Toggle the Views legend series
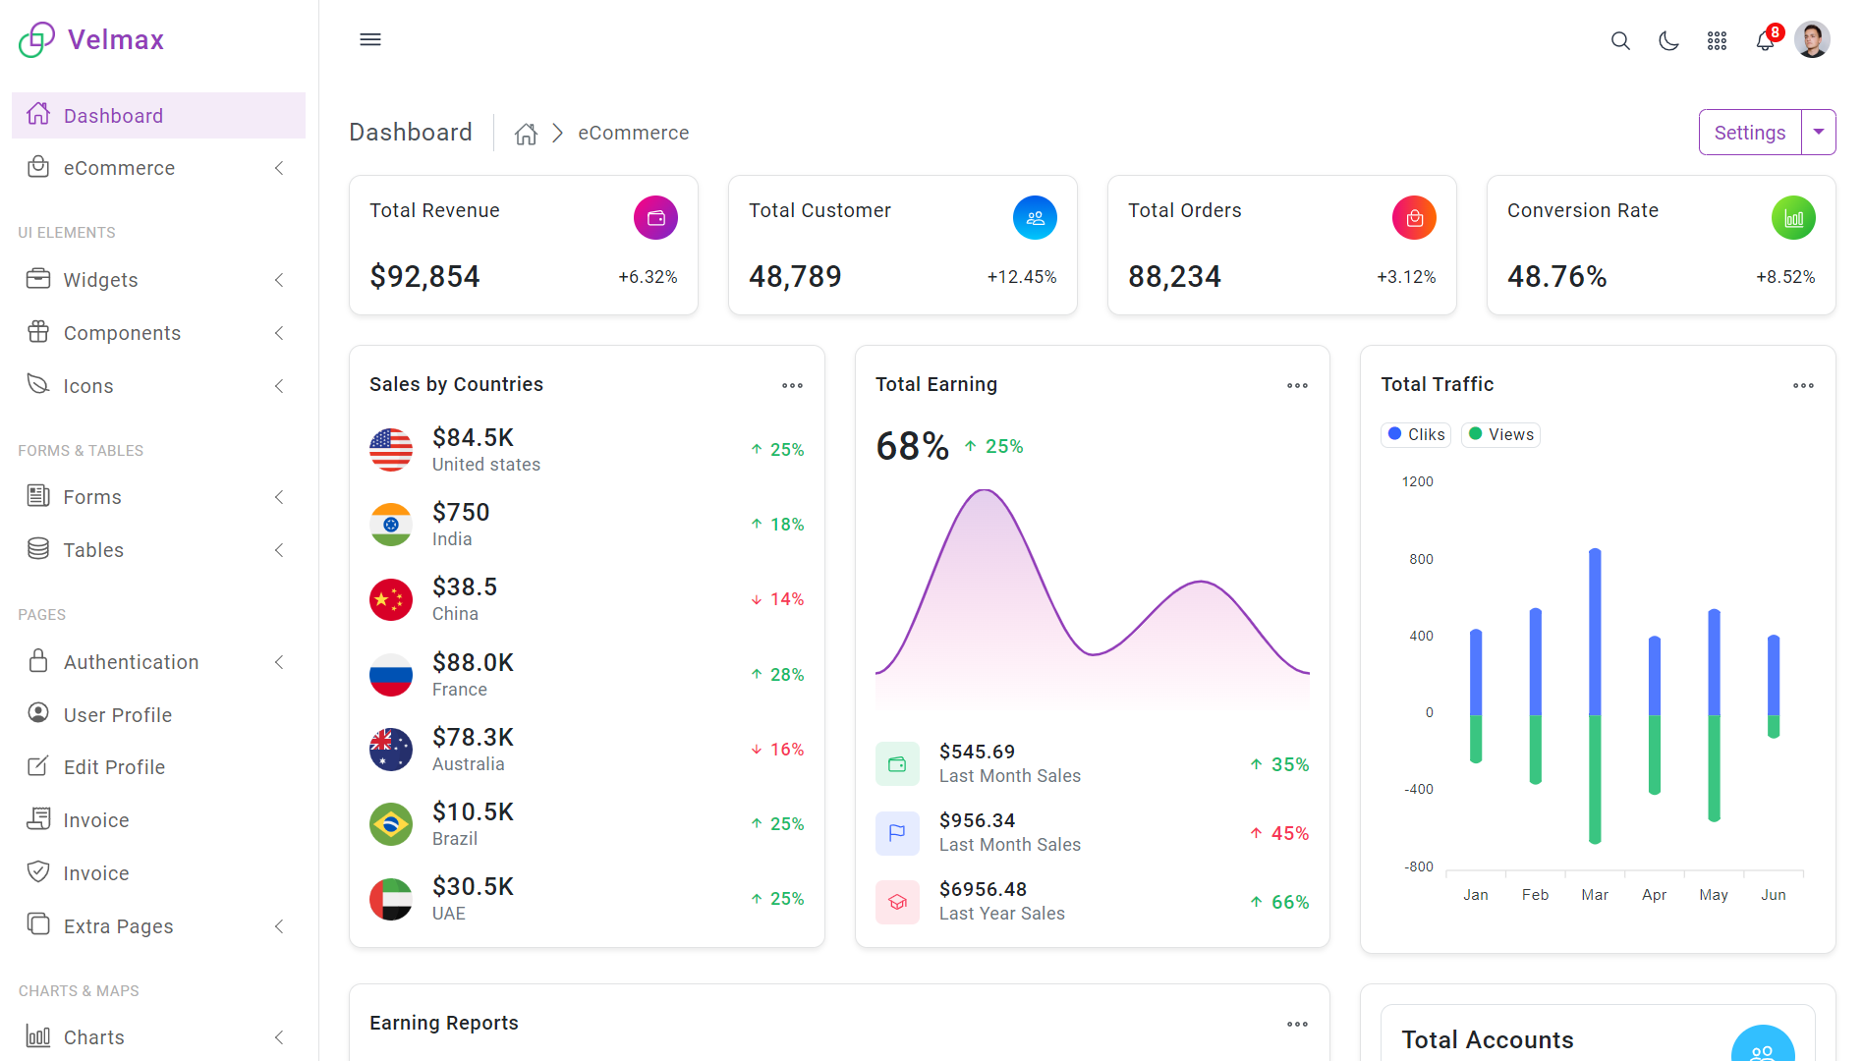The width and height of the screenshot is (1863, 1061). tap(1500, 434)
